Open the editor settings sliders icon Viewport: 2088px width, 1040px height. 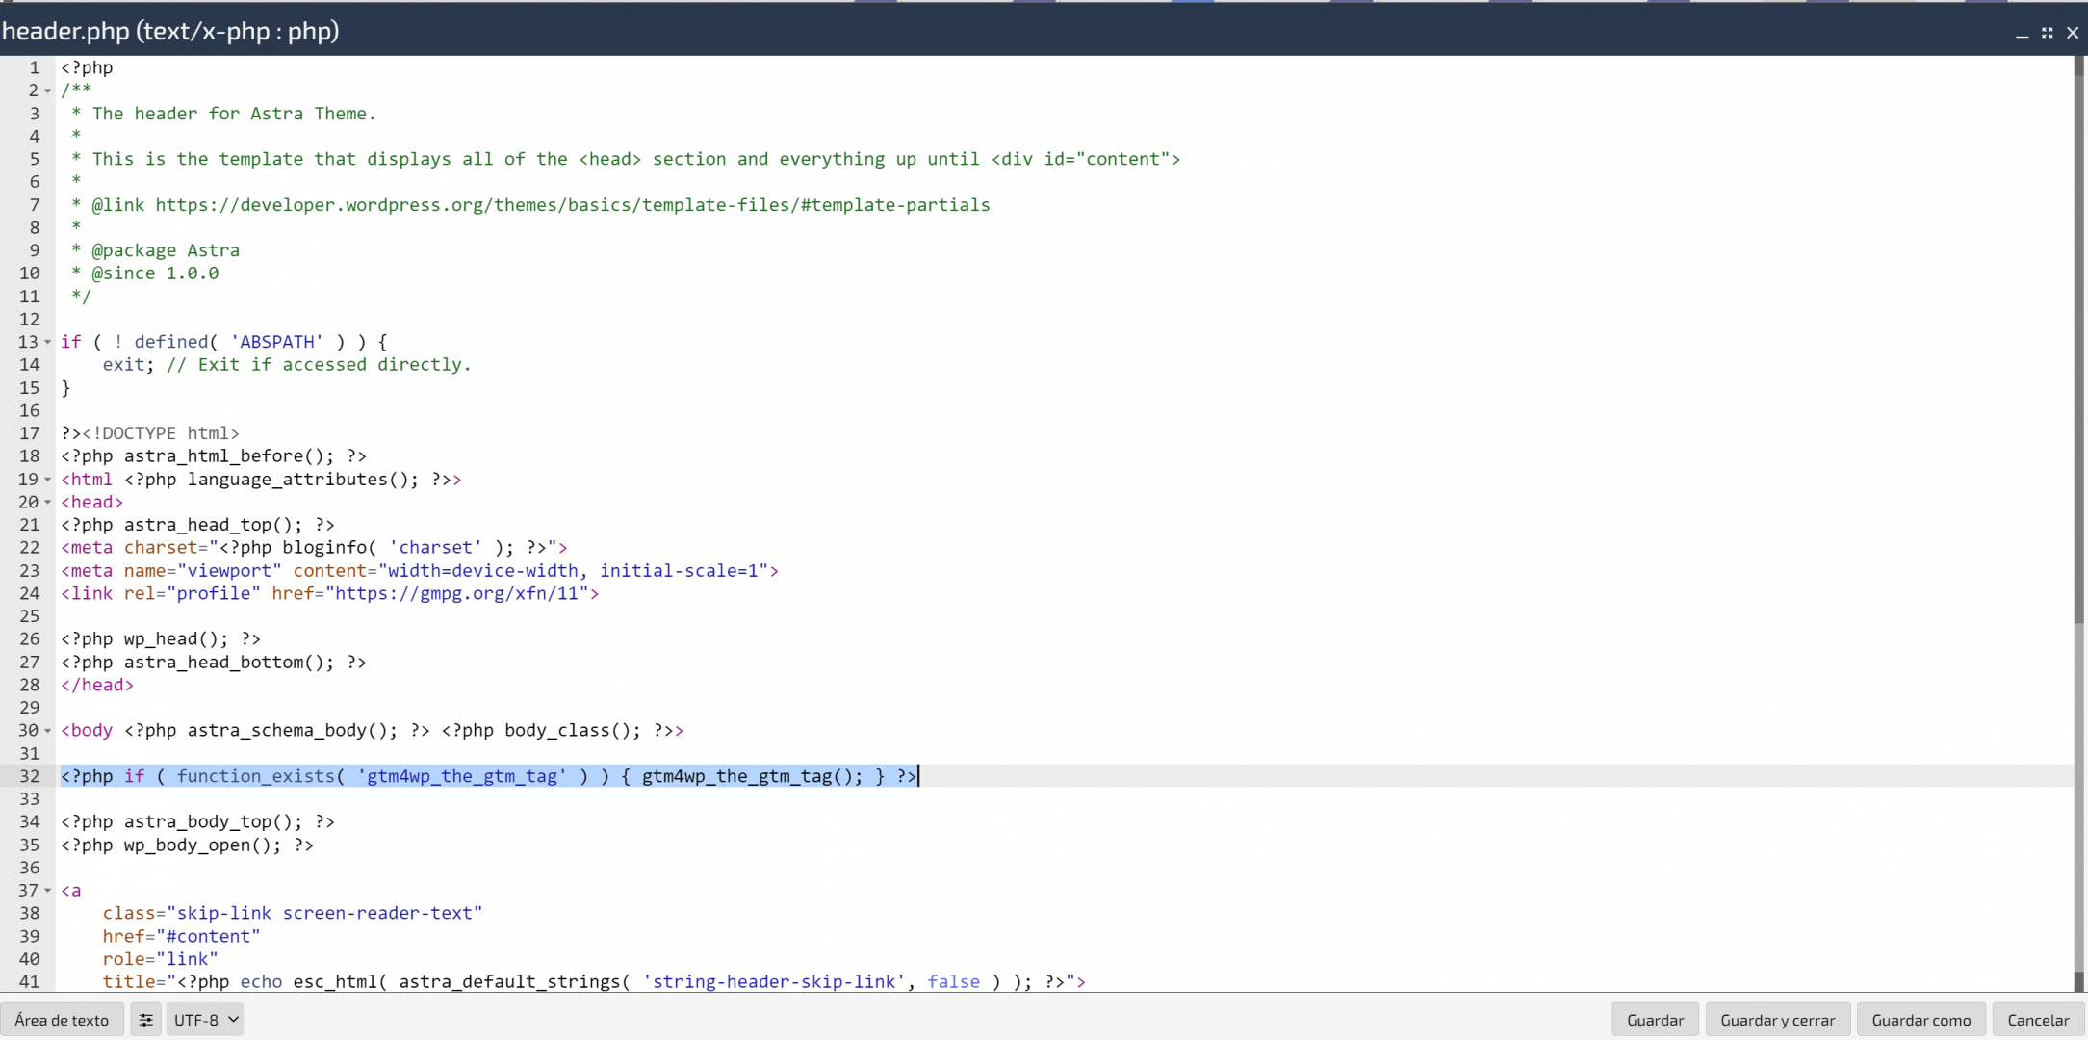tap(145, 1020)
